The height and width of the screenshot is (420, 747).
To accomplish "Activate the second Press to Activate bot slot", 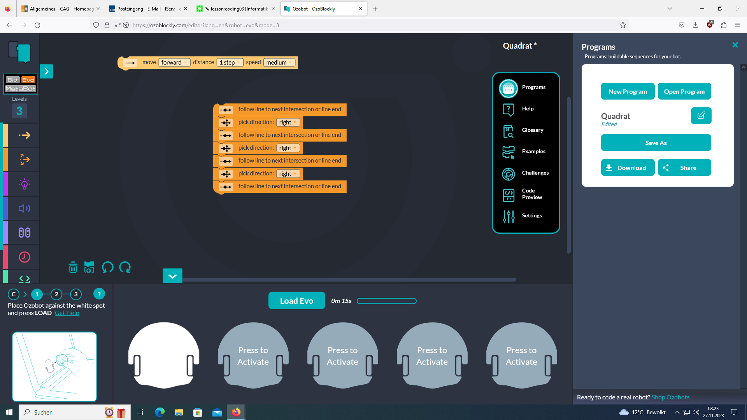I will click(342, 356).
